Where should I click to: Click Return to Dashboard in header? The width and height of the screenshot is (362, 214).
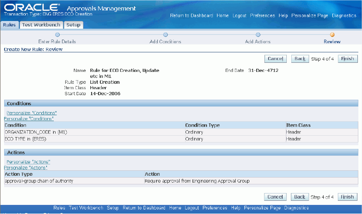point(191,15)
